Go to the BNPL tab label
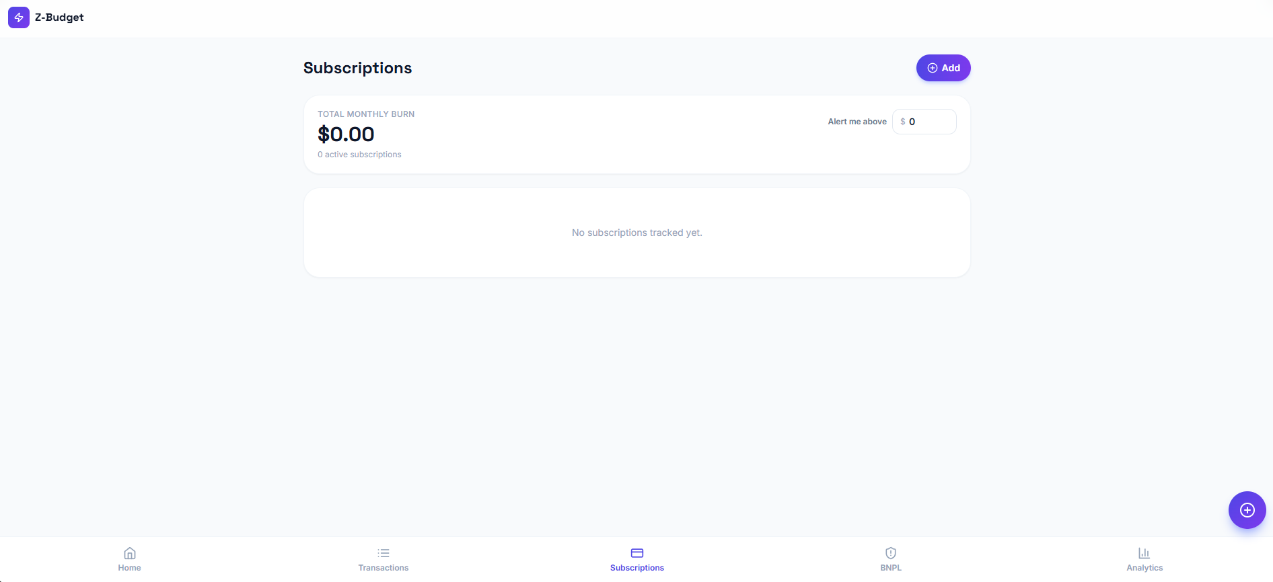This screenshot has width=1273, height=582. point(891,568)
